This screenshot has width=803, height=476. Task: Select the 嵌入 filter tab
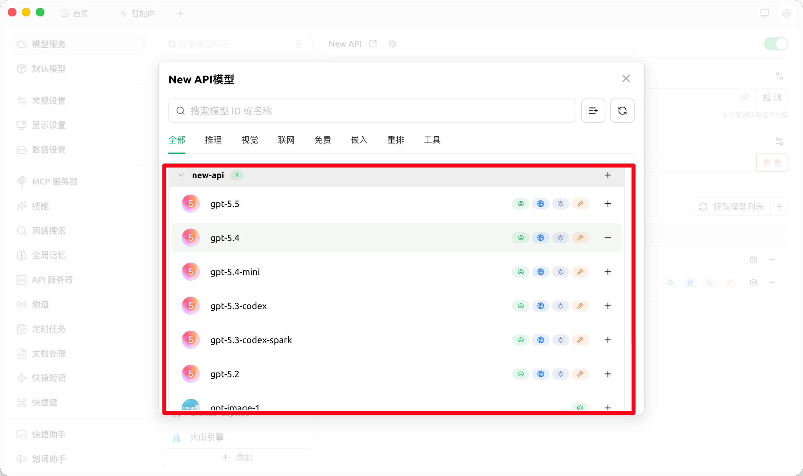tap(359, 140)
